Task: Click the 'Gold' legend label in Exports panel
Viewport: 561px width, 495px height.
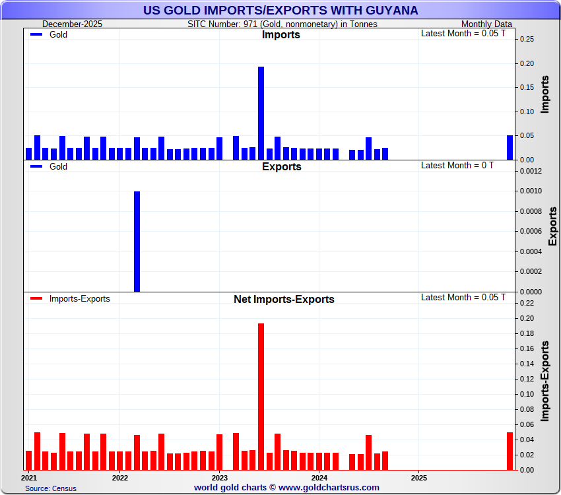Action: pos(58,166)
